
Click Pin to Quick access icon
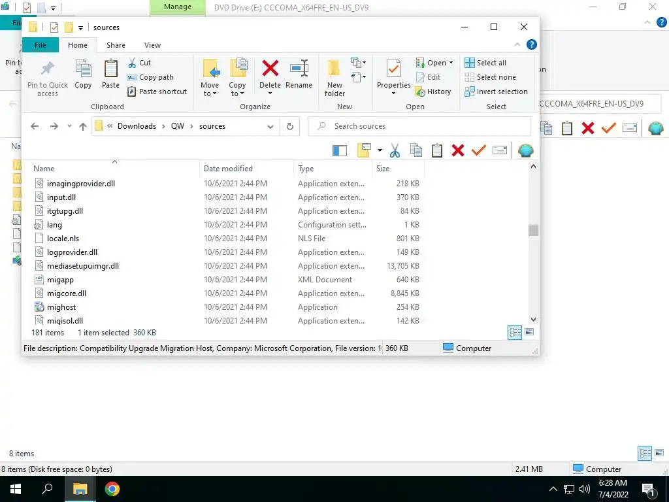click(47, 68)
